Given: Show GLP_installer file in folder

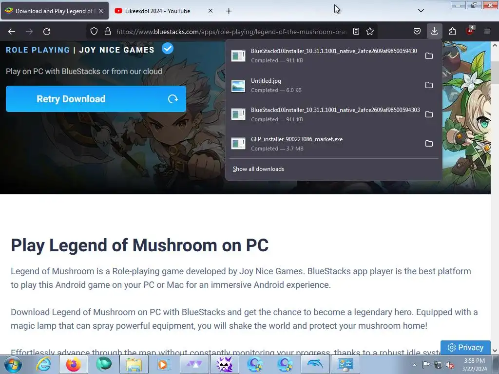Looking at the screenshot, I should click(429, 144).
